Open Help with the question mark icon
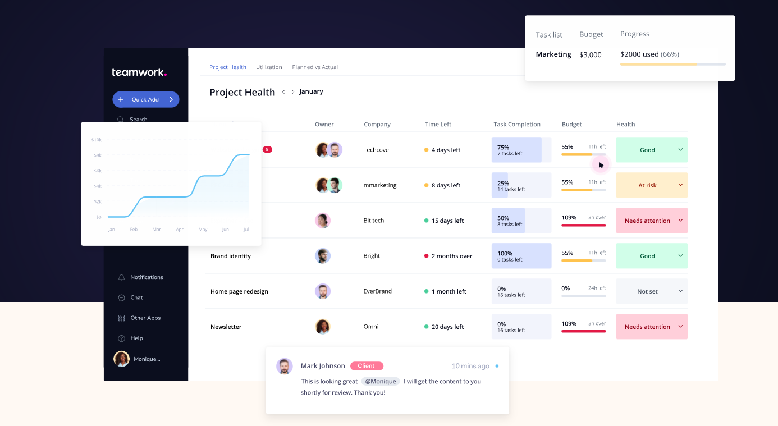This screenshot has height=426, width=778. click(121, 338)
